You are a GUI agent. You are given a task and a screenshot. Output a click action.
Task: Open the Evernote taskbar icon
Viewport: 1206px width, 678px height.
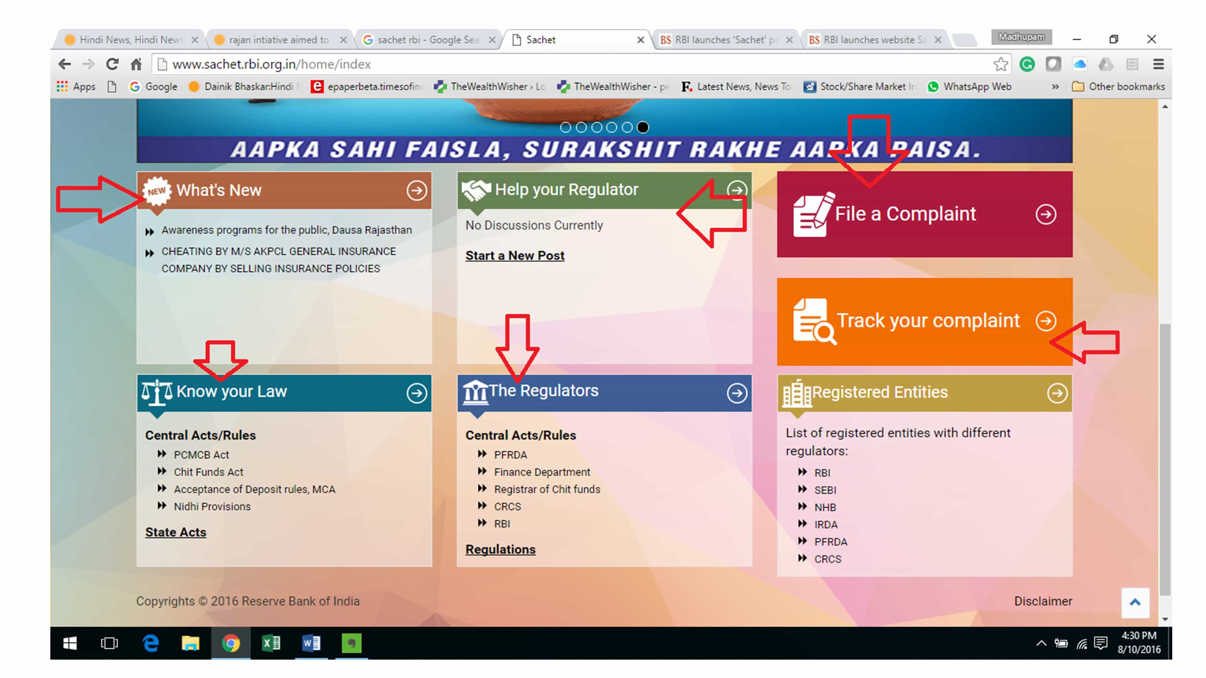pos(351,643)
